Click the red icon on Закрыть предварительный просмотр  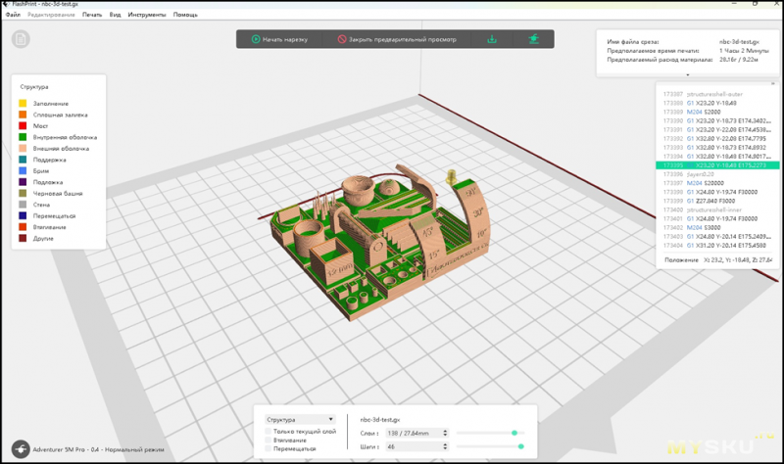point(342,39)
